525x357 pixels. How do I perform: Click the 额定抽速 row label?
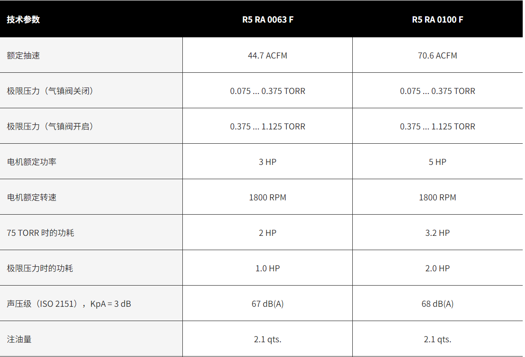(23, 55)
